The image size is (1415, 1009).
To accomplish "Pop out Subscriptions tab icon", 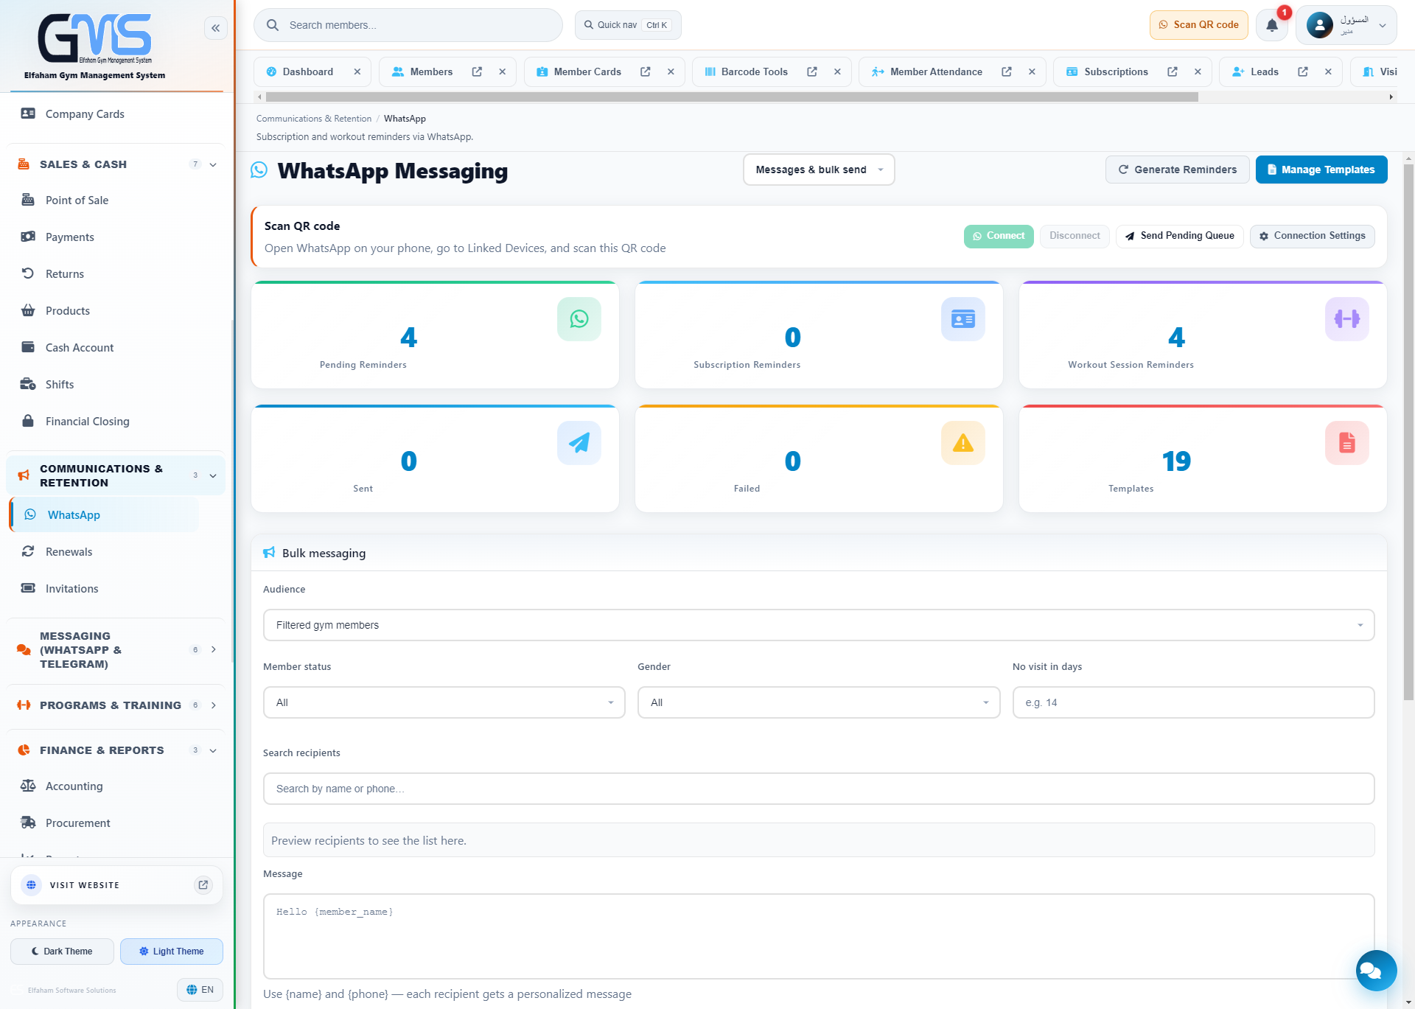I will [1172, 71].
